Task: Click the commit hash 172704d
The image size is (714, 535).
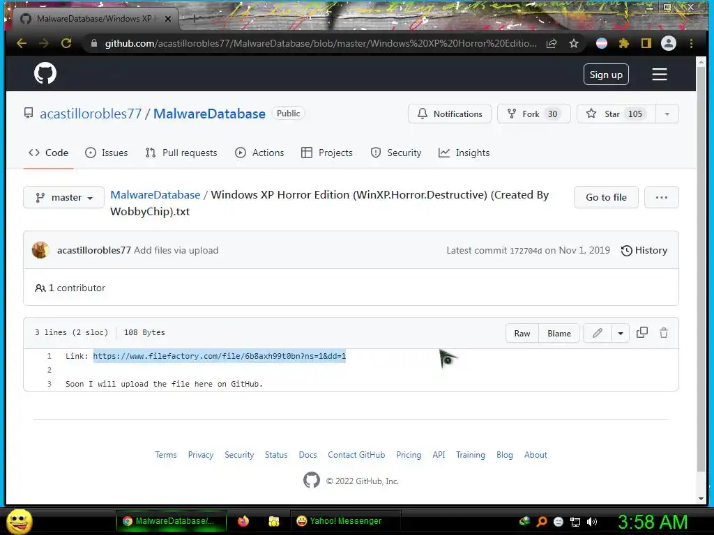Action: pyautogui.click(x=526, y=251)
